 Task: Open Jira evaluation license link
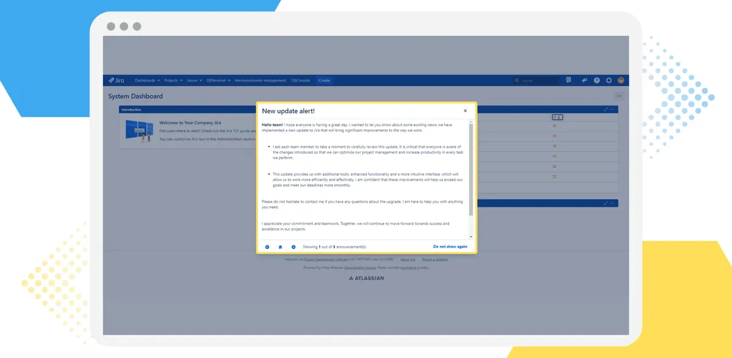(x=360, y=268)
